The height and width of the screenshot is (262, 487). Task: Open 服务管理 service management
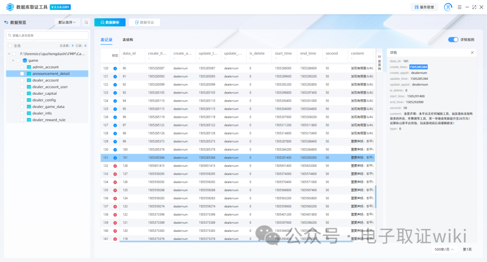click(x=424, y=7)
